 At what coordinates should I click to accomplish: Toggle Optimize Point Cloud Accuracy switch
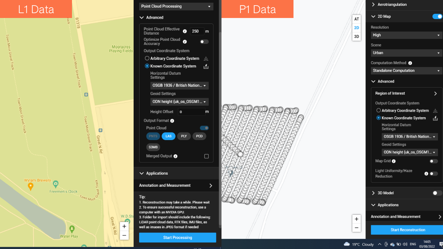tap(204, 41)
